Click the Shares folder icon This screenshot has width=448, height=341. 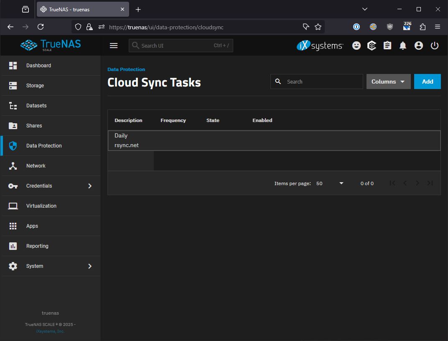pos(13,126)
